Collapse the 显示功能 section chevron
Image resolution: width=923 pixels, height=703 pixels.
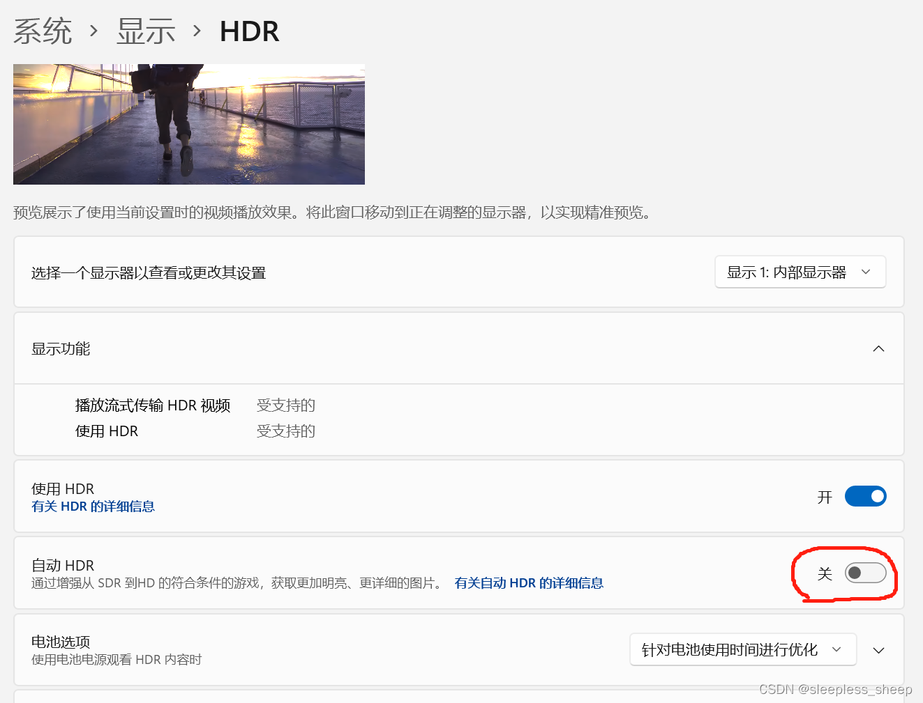coord(878,348)
